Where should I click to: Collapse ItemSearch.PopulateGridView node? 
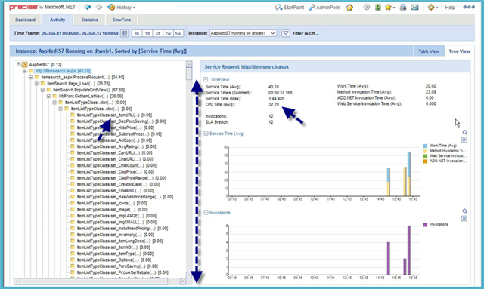click(42, 90)
